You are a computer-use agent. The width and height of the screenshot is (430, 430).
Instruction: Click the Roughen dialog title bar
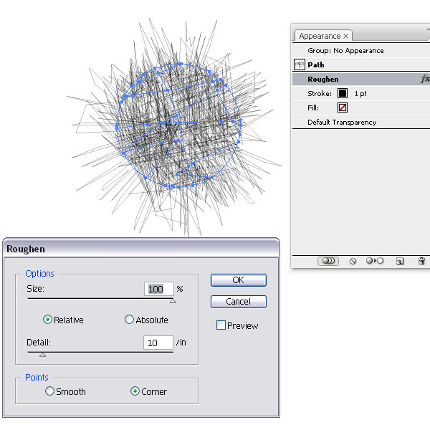[141, 249]
